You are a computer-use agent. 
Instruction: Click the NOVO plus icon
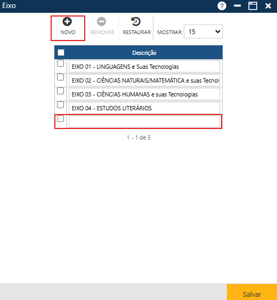coord(67,21)
